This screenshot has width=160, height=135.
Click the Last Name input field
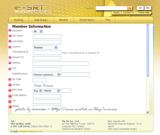tap(47, 42)
